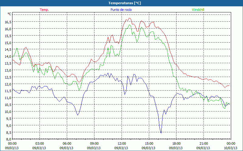Click the 8,0 y-axis value

9,139
